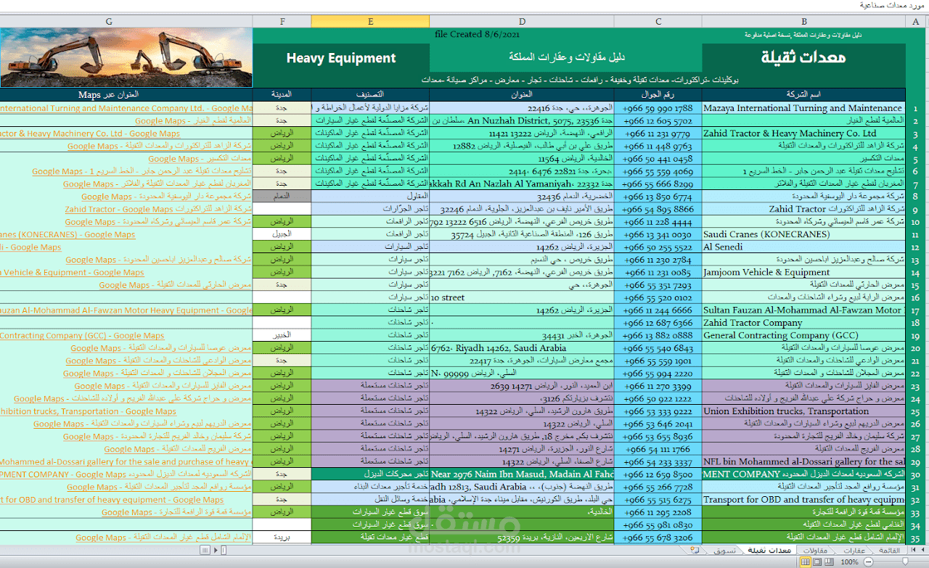Click دليل مقاولات وعقارات المملكة heading cell

565,57
